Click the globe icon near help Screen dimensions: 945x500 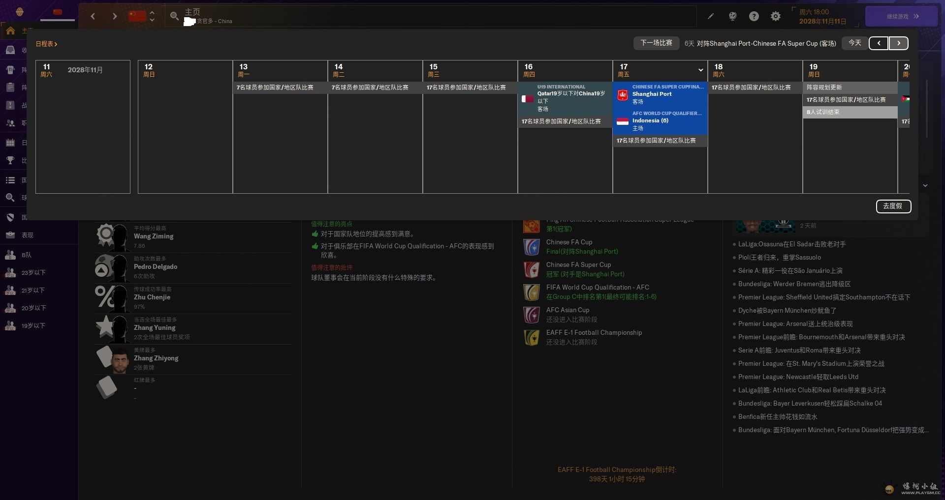(x=732, y=16)
